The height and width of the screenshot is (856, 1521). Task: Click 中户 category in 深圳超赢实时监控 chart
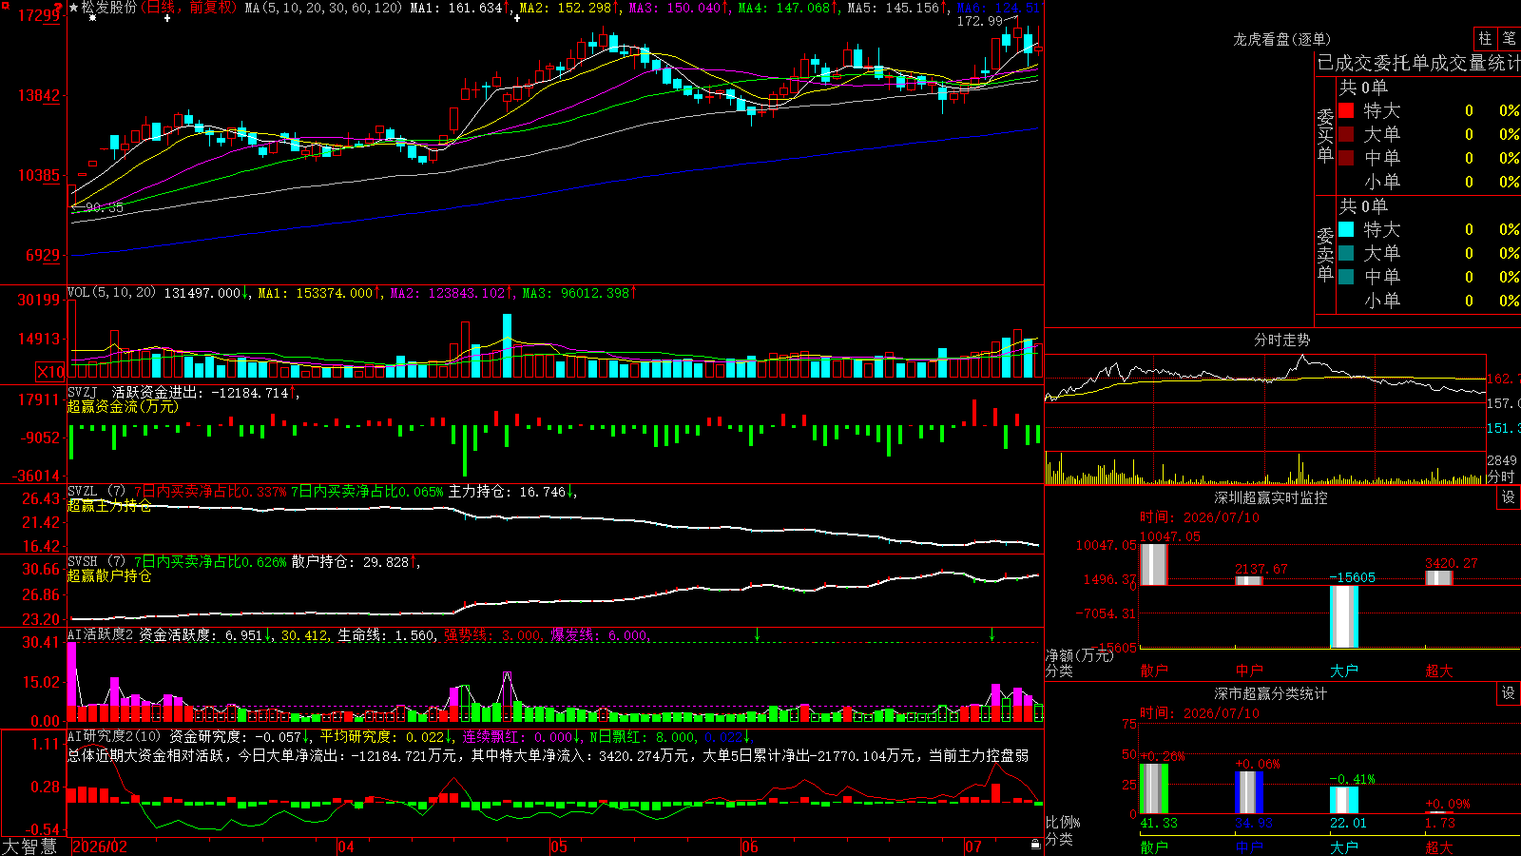point(1249,671)
